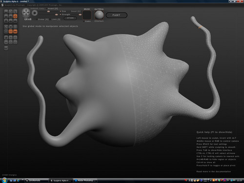244x183 pixels.
Task: Select the Rotate tool
Action: [11, 12]
